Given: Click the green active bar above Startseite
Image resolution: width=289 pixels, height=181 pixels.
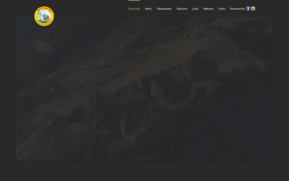Looking at the screenshot, I should click(134, 0).
